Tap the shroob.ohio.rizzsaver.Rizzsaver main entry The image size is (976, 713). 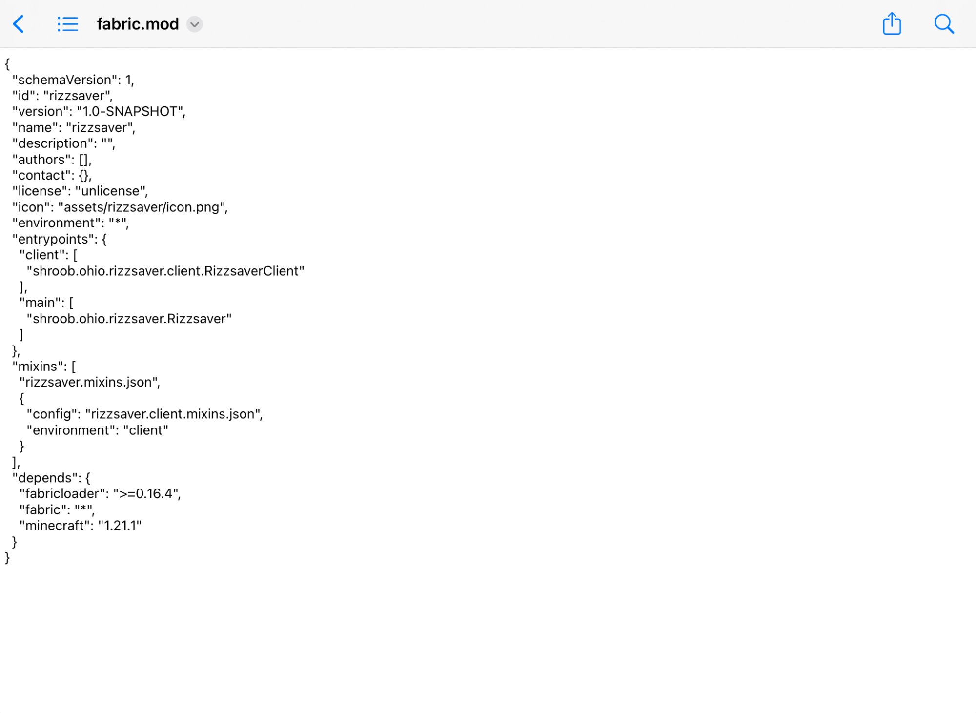tap(129, 319)
